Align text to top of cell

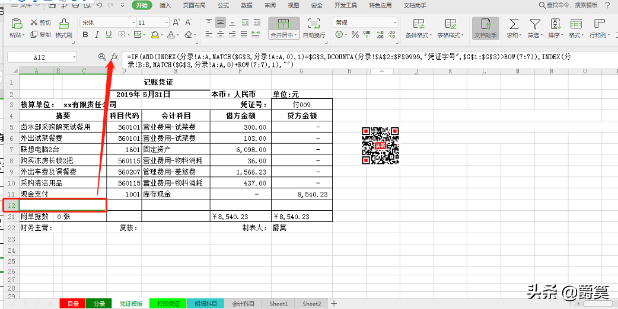[209, 22]
